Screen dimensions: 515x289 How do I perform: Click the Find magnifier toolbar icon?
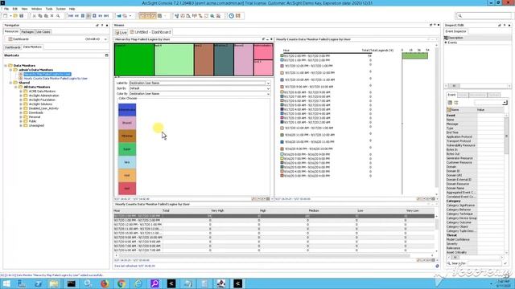point(58,16)
